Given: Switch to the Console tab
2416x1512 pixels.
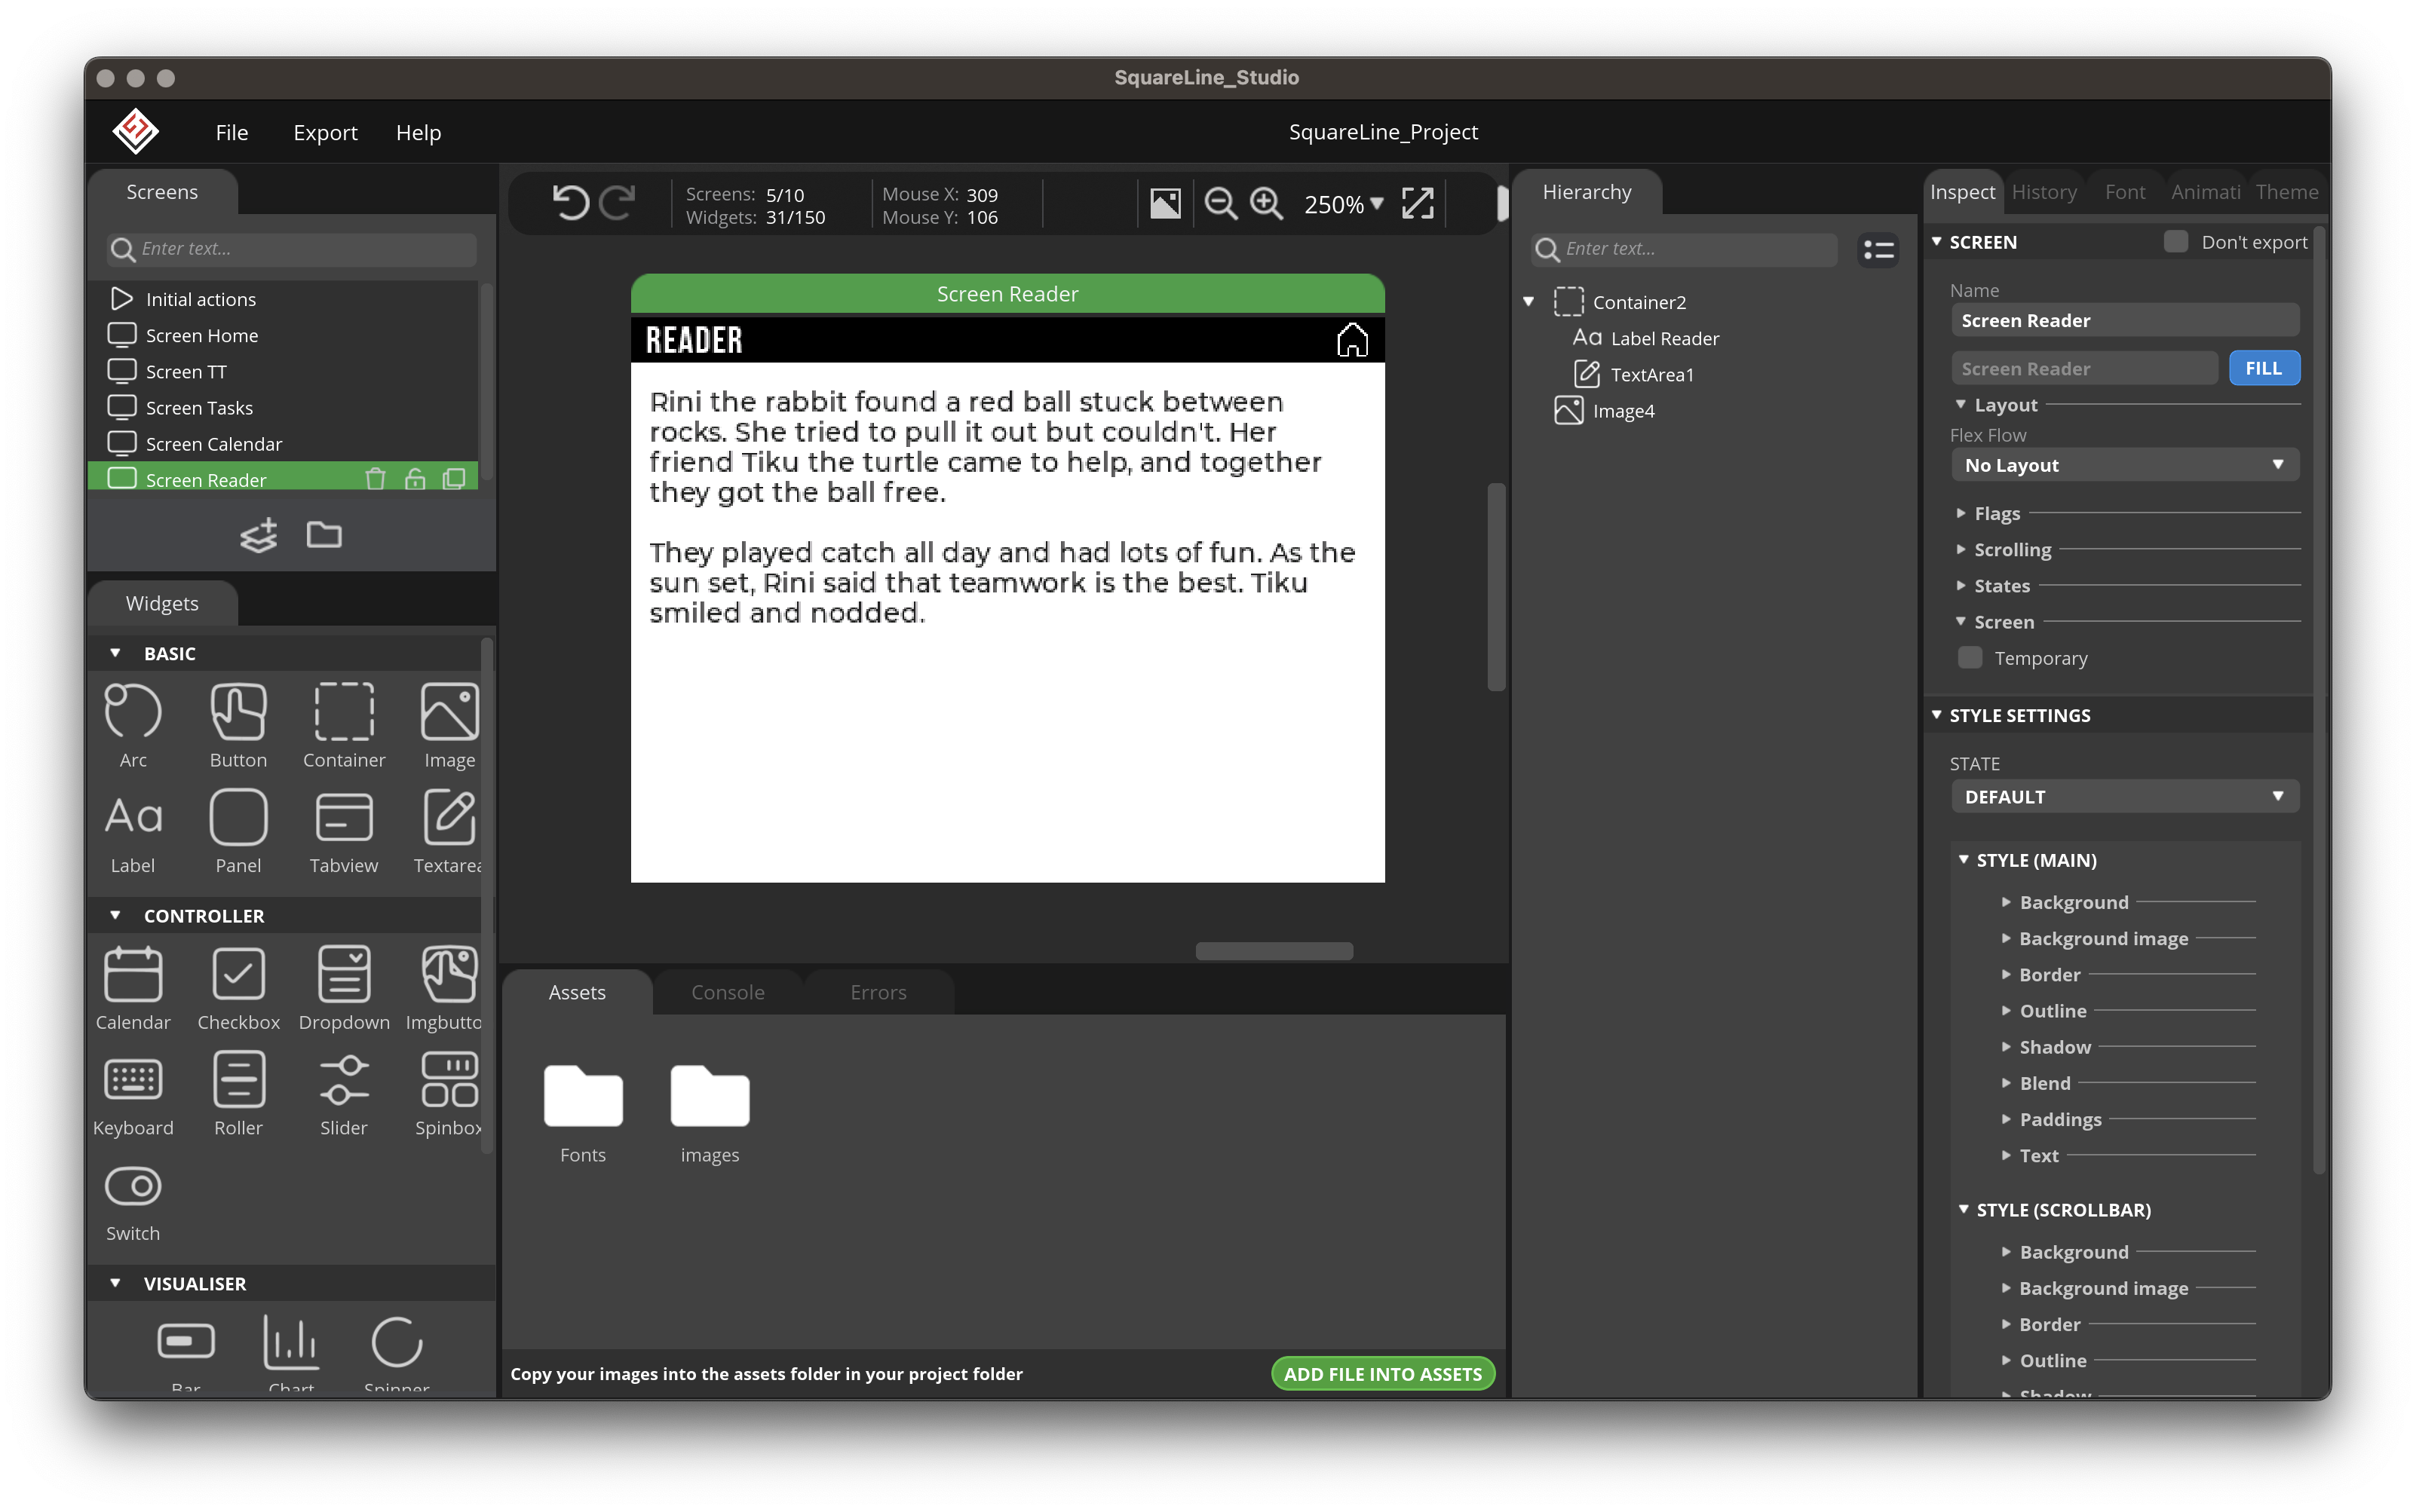Looking at the screenshot, I should tap(728, 992).
